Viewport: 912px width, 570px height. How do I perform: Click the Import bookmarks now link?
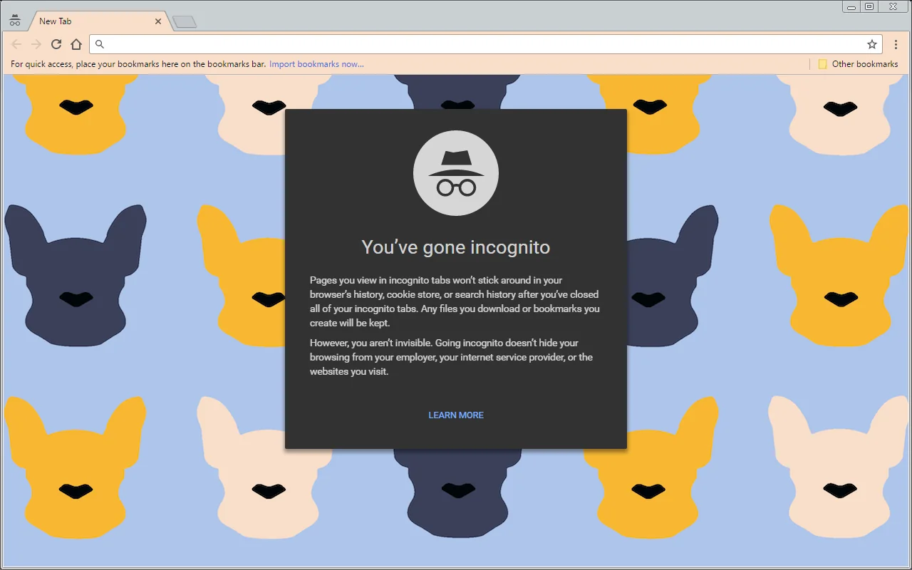(316, 64)
